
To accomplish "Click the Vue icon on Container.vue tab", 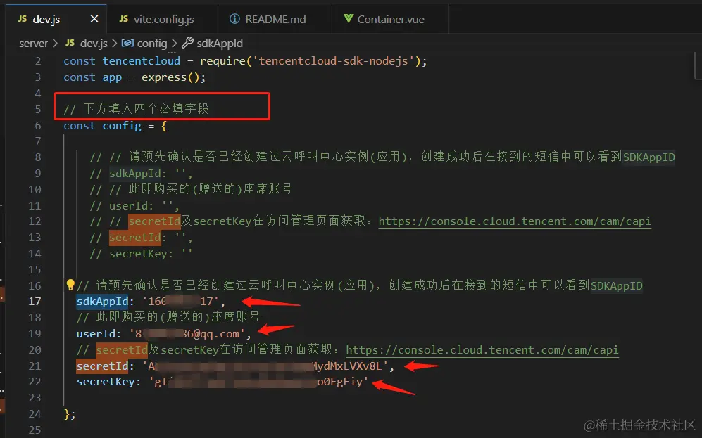I will pos(349,19).
